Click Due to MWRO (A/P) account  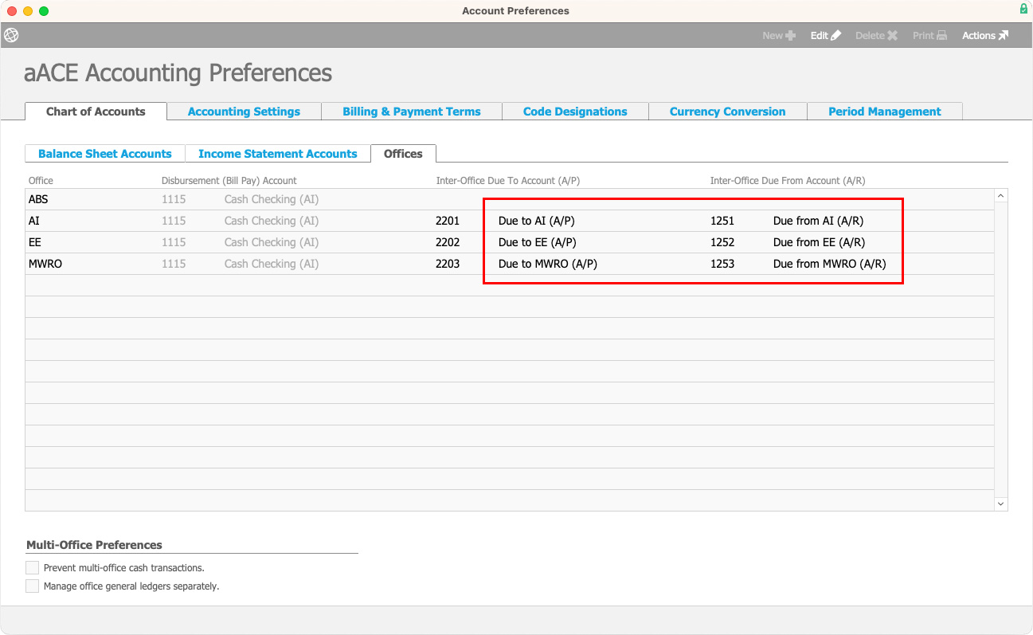point(548,264)
